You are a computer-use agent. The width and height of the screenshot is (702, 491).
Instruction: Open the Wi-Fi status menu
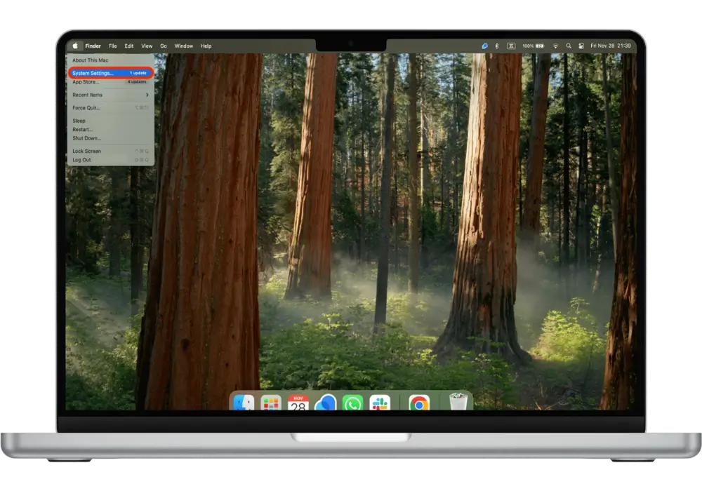555,46
